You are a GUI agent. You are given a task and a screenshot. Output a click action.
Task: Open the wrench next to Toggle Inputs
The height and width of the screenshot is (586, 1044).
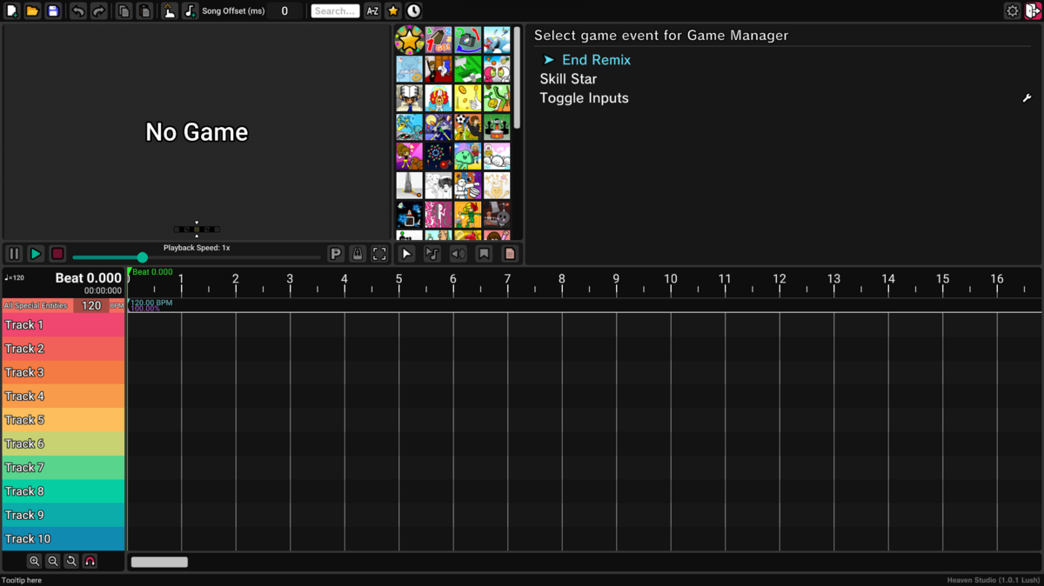(x=1027, y=98)
